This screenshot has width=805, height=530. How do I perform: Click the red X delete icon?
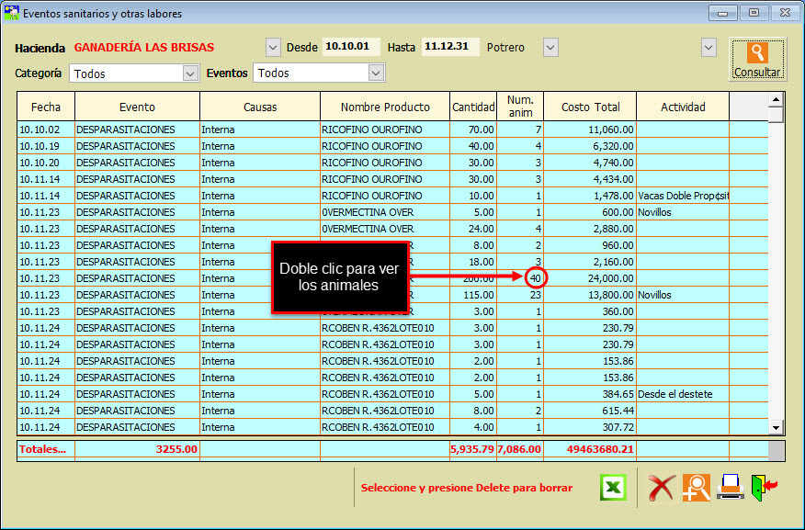(x=662, y=487)
